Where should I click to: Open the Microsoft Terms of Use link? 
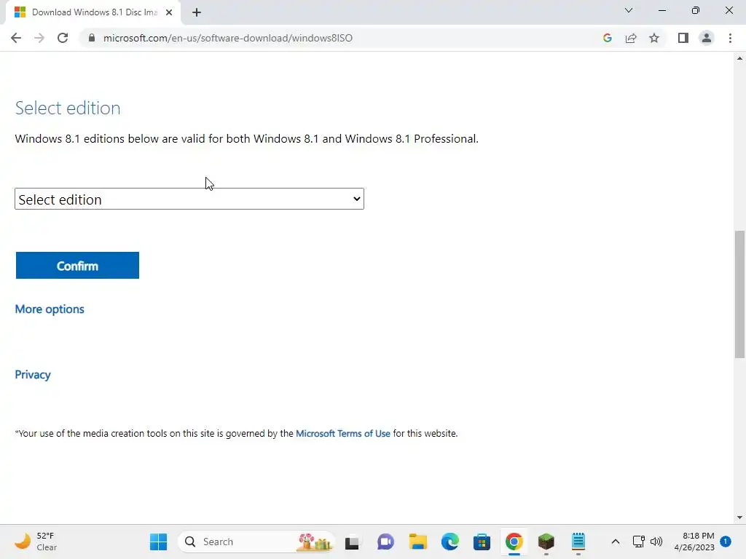point(343,434)
